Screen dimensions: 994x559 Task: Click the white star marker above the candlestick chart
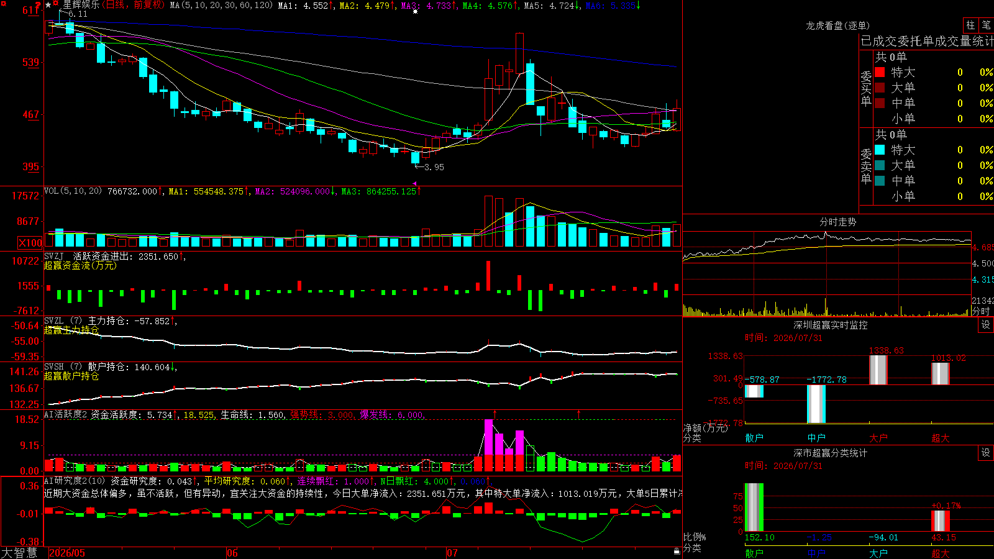(x=415, y=11)
